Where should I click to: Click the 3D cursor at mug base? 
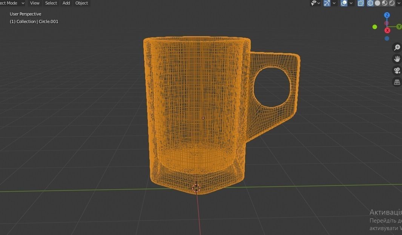tap(196, 188)
